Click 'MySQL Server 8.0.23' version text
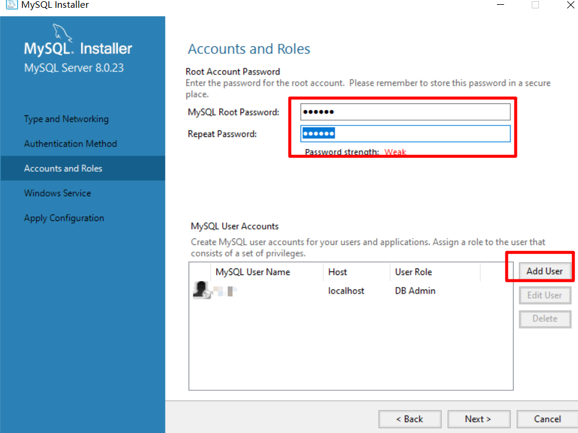 point(74,68)
